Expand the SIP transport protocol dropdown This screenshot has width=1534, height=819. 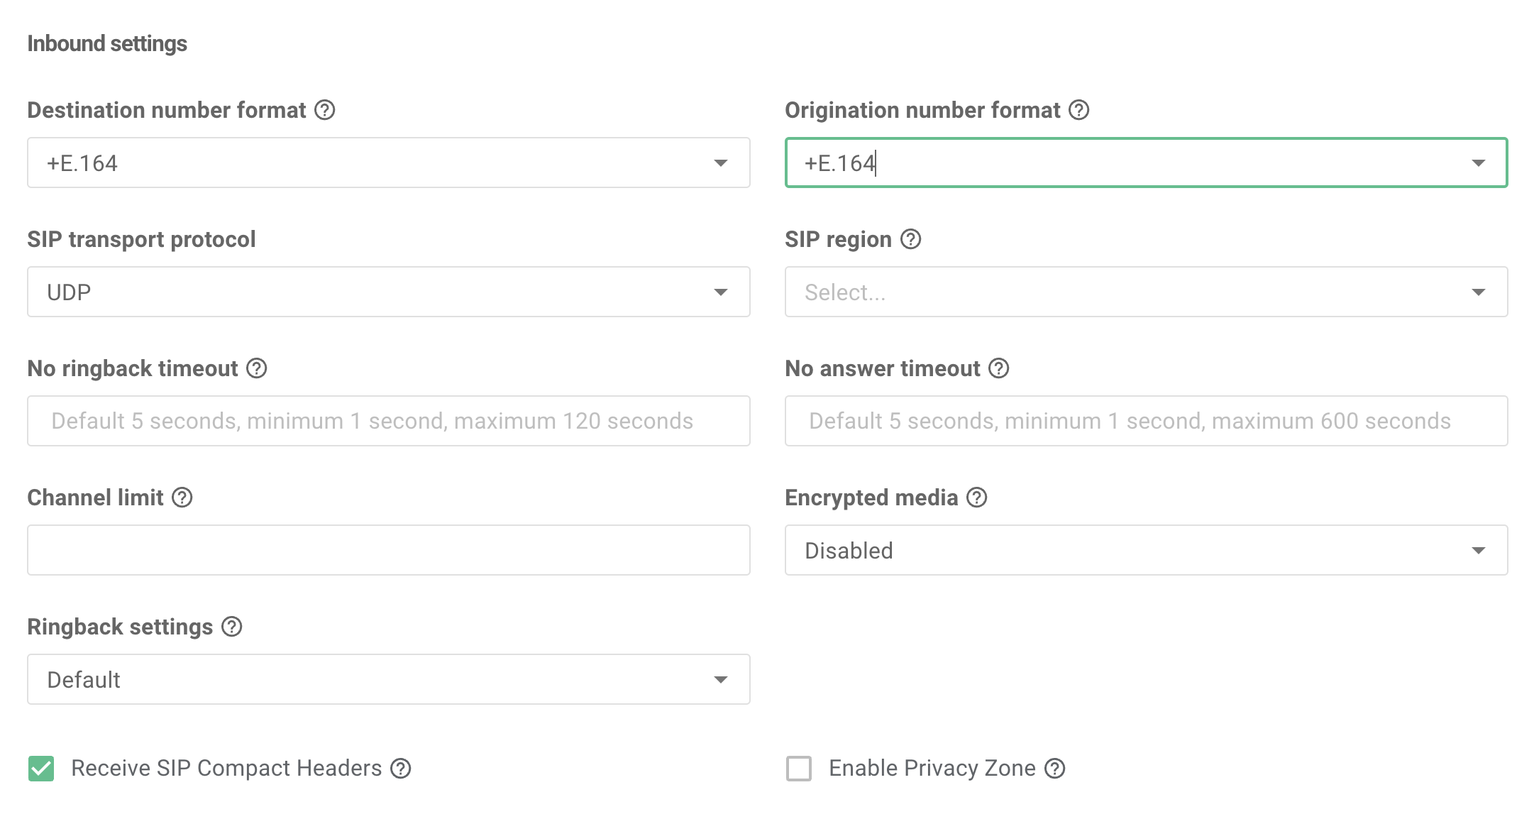point(388,292)
